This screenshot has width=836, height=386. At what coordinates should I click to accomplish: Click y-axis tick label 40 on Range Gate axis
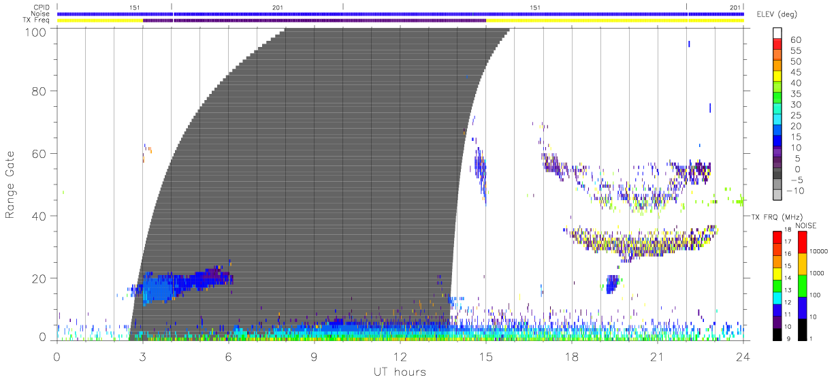click(38, 216)
